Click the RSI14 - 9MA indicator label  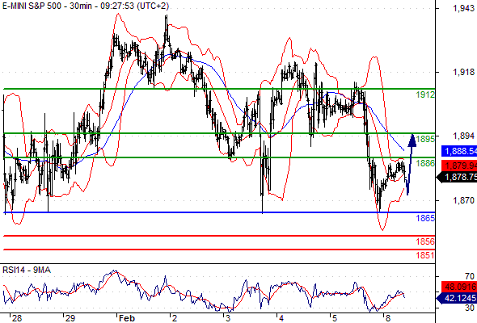(27, 270)
